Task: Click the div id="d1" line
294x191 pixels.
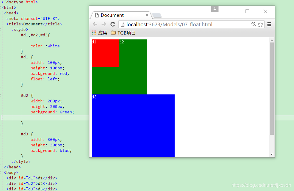Action: coord(32,178)
